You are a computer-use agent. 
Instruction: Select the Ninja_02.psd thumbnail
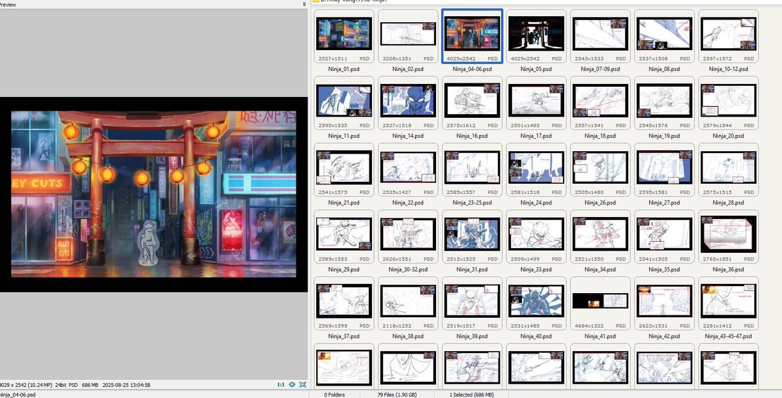[408, 36]
